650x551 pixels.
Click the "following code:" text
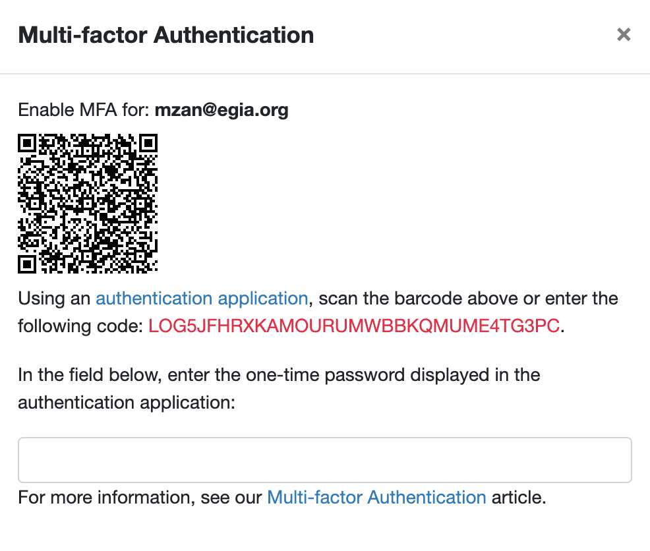click(80, 326)
